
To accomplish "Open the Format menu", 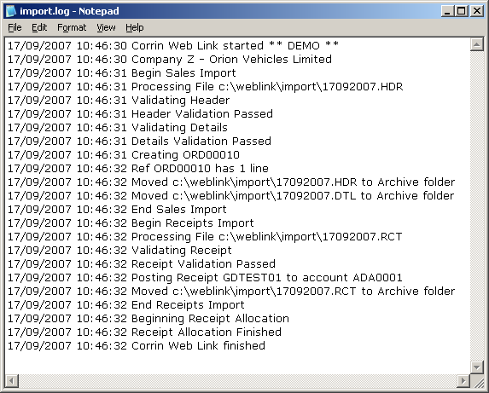I will (x=72, y=28).
